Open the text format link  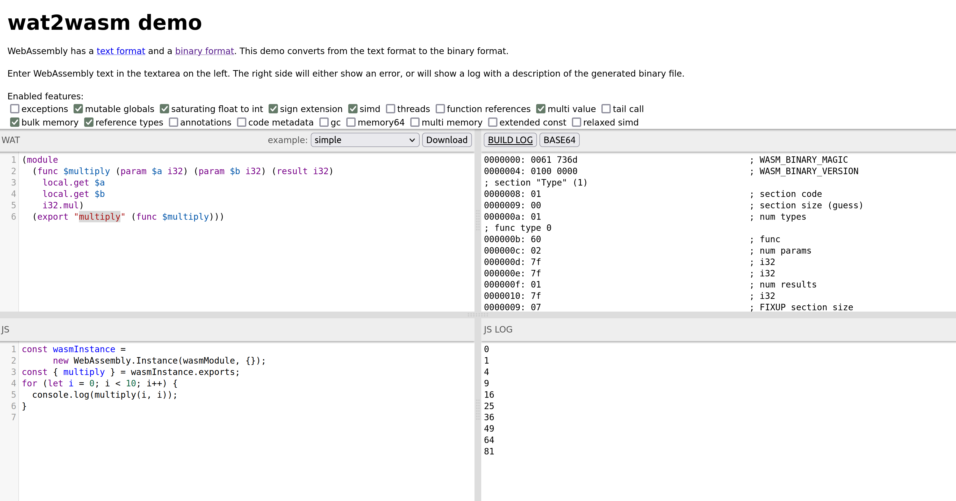click(121, 51)
